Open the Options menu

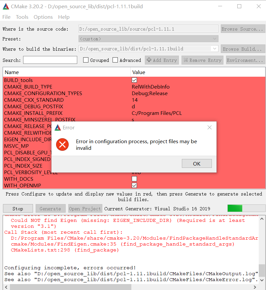43,17
